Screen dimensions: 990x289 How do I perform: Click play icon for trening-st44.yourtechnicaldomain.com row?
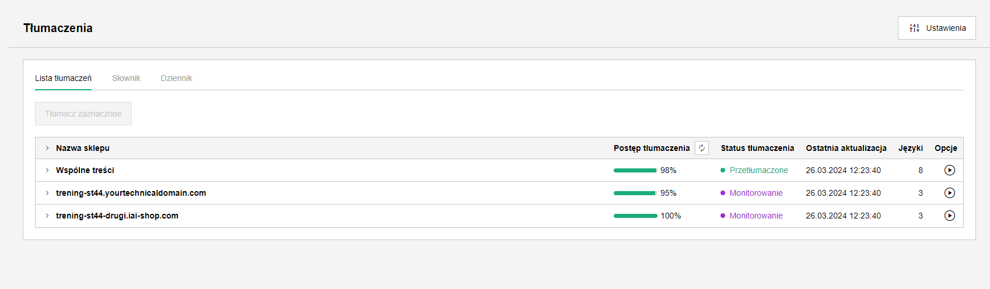950,193
